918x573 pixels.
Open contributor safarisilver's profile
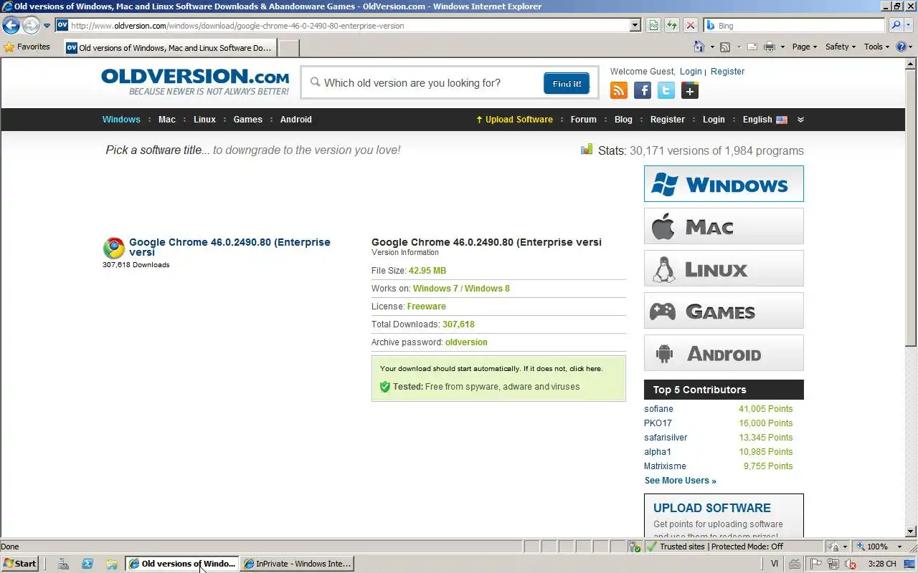(666, 438)
